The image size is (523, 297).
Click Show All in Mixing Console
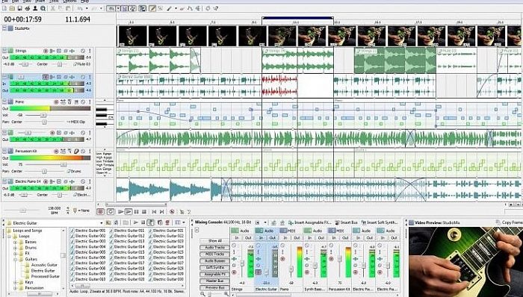214,241
